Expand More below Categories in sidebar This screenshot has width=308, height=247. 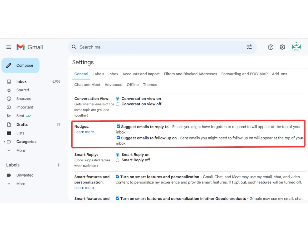point(9,150)
